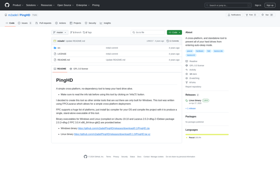Click the GitHub logo in footer

point(85,156)
